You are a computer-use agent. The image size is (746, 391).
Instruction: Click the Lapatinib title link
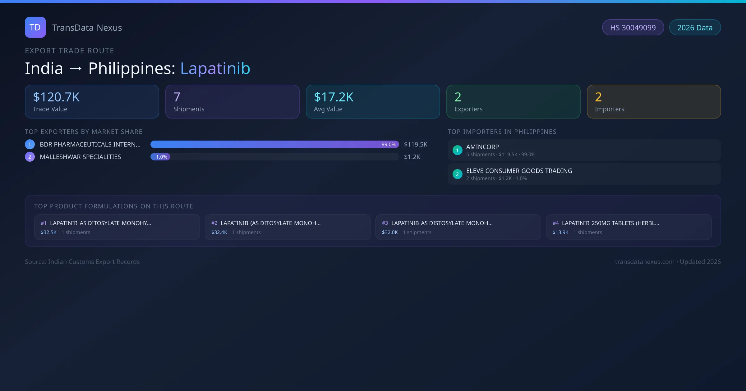coord(215,68)
